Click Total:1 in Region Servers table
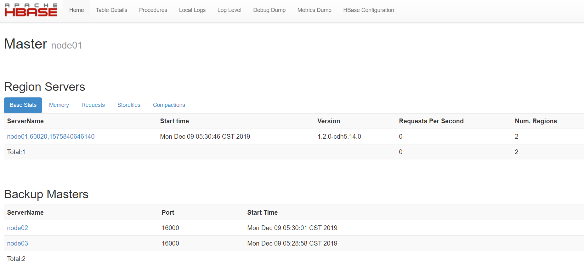The width and height of the screenshot is (584, 267). click(x=16, y=152)
